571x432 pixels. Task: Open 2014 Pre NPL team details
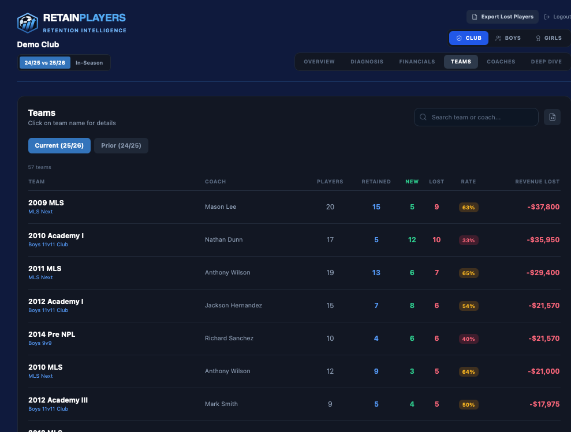pyautogui.click(x=51, y=335)
